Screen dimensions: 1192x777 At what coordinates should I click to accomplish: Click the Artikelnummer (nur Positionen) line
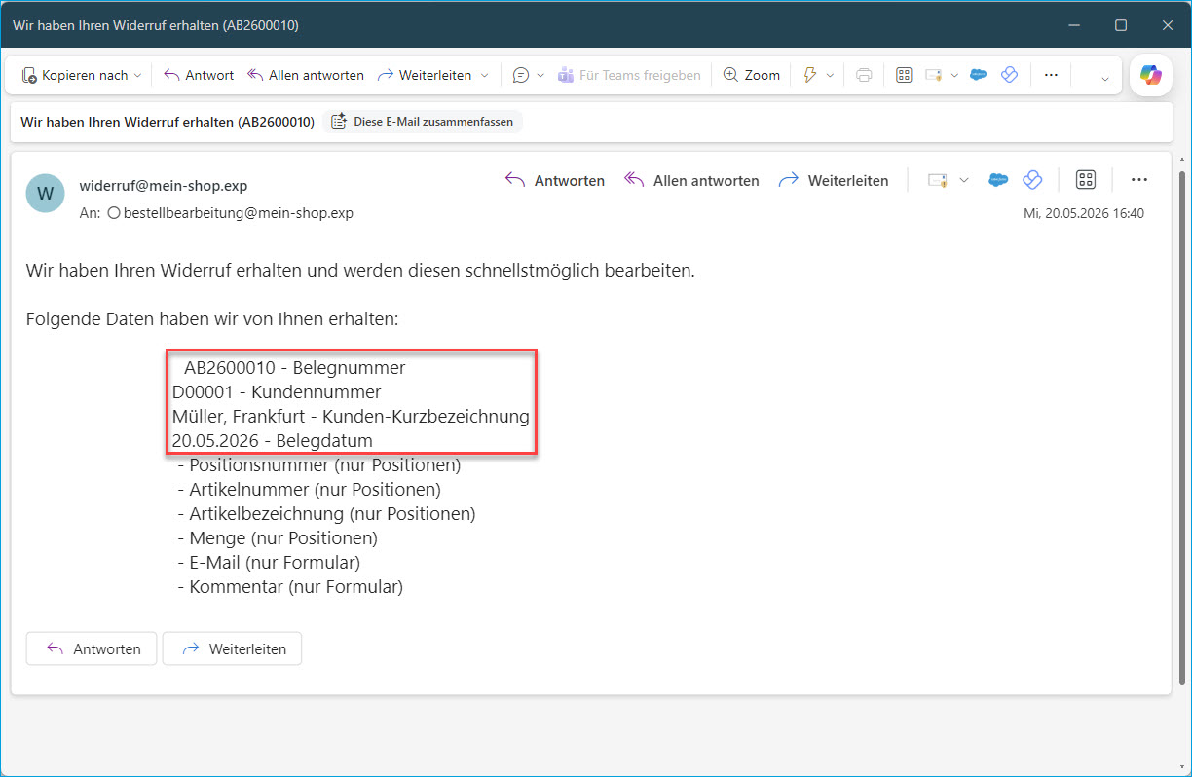(x=309, y=490)
